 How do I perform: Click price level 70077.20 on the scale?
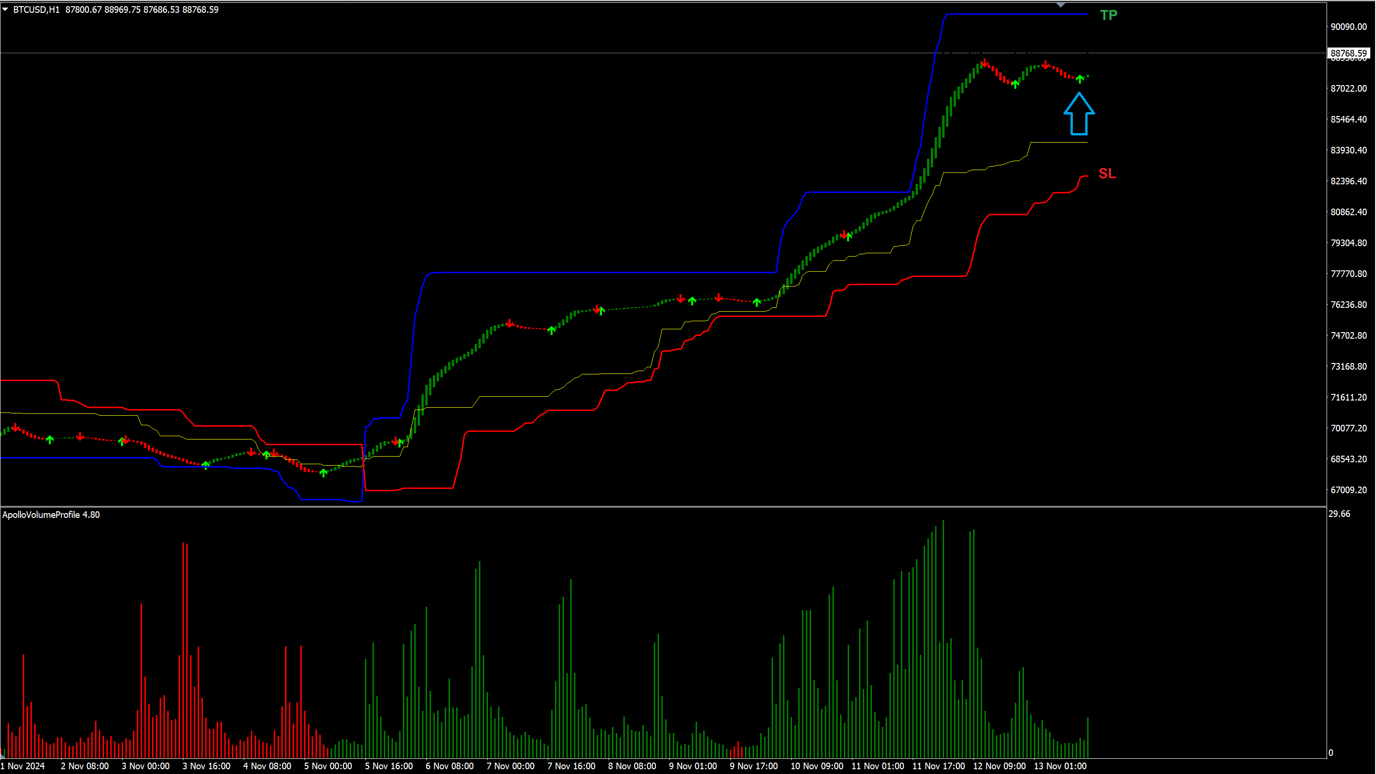point(1348,429)
